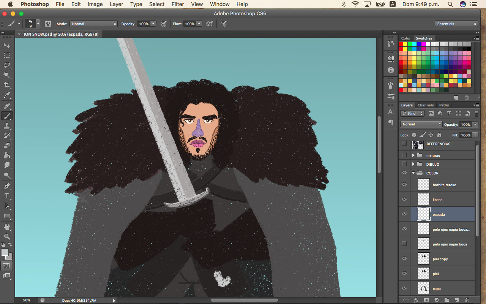Screen dimensions: 486x304
Task: Select the History Brush tool
Action: tap(7, 136)
